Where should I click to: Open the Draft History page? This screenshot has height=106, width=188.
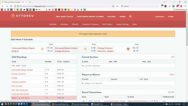[107, 24]
